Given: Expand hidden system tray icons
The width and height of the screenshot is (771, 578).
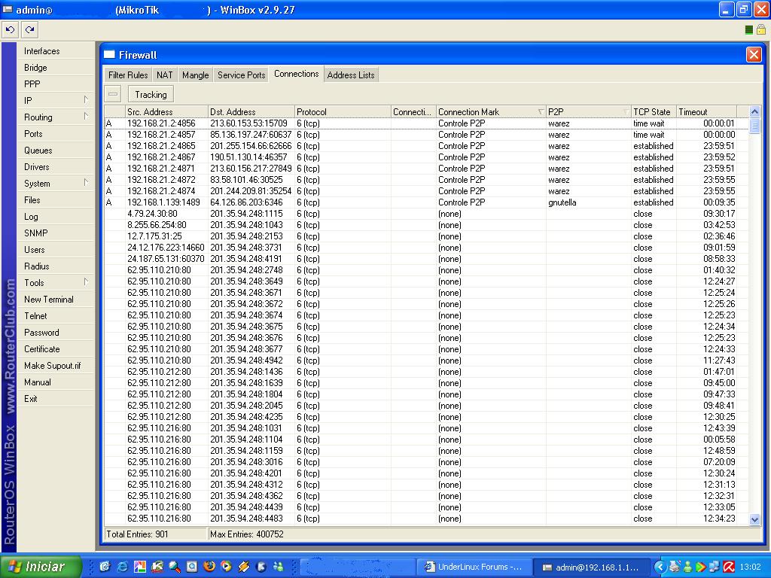Looking at the screenshot, I should tap(660, 567).
